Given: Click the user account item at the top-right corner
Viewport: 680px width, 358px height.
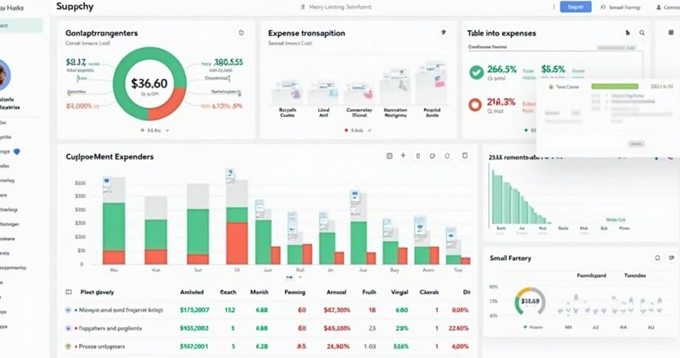Looking at the screenshot, I should (x=668, y=7).
